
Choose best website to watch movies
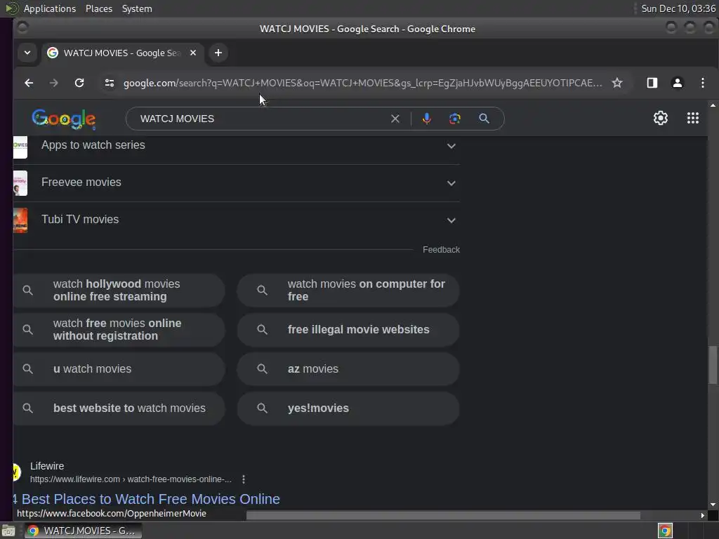pos(119,408)
